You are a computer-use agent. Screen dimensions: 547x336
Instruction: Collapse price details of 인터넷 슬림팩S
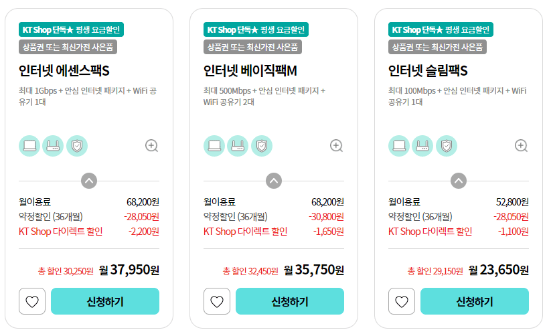pos(459,181)
